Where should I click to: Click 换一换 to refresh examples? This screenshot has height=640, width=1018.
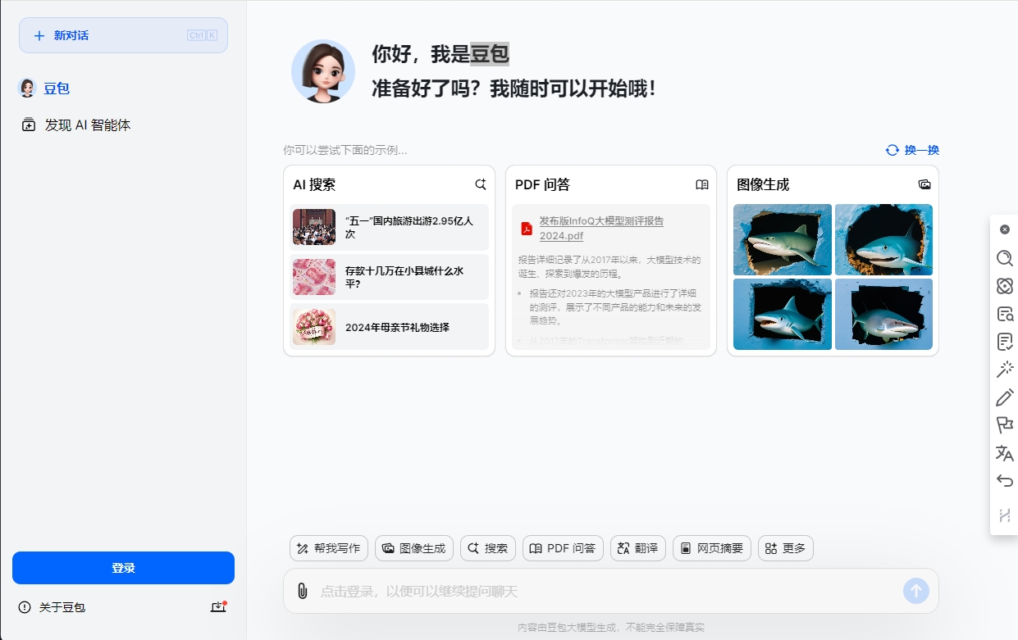[912, 150]
